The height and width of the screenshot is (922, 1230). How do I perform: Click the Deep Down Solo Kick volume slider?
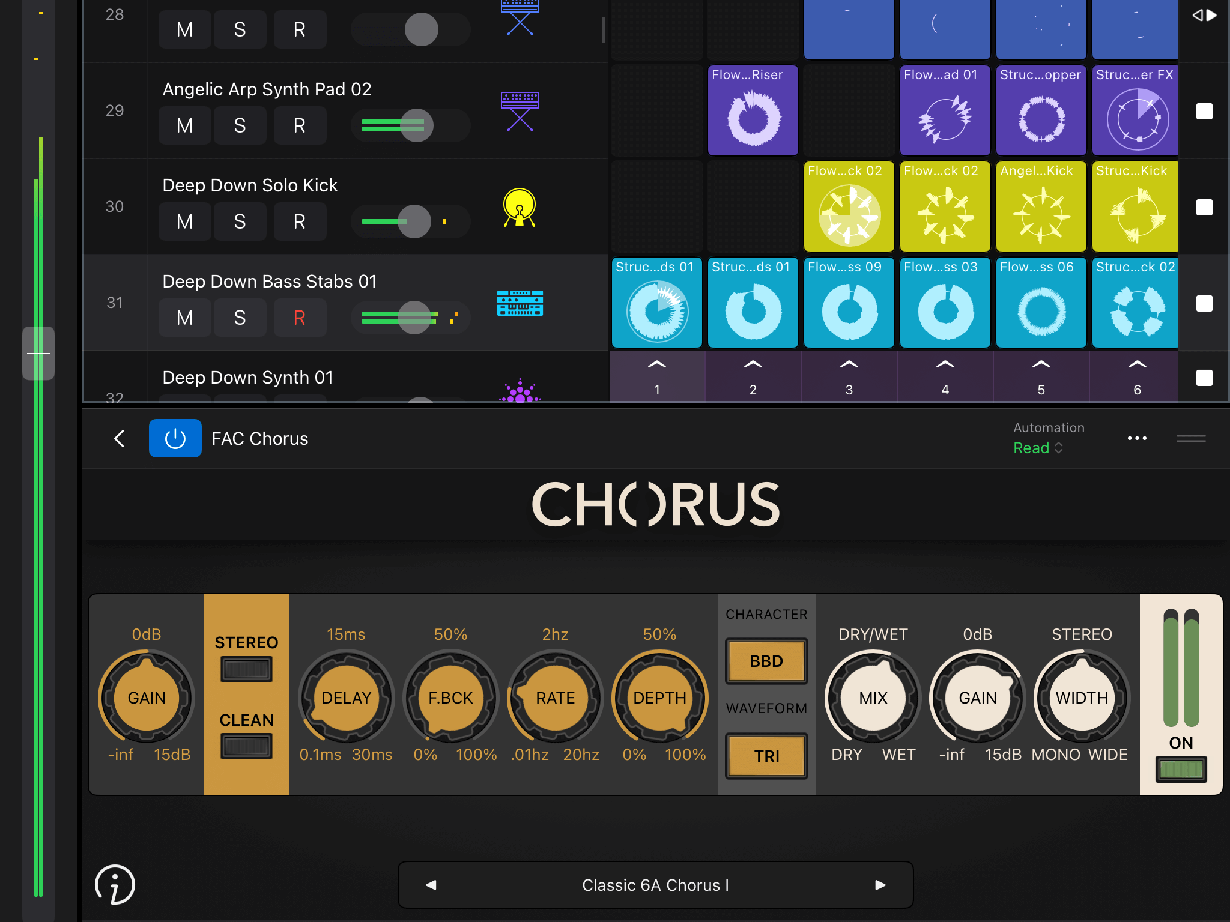[x=414, y=221]
